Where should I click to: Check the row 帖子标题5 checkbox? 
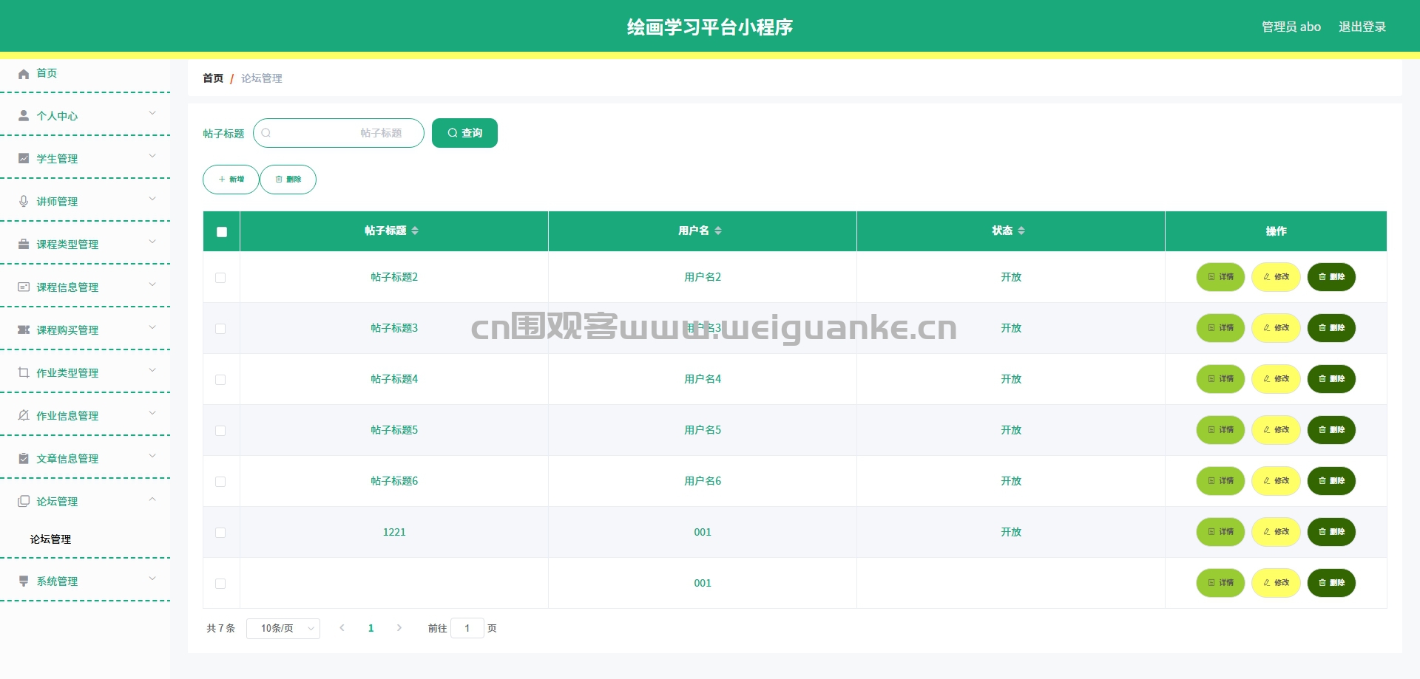(220, 431)
